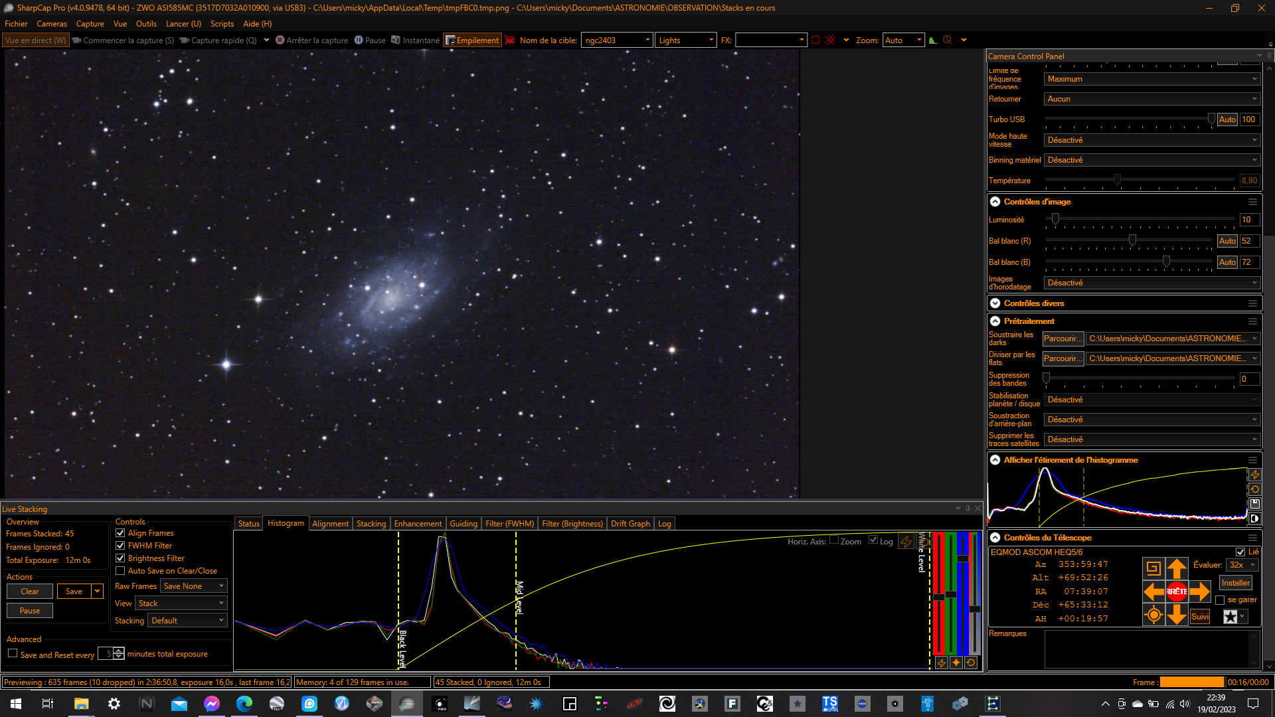Collapse the Prétraitement section

coord(995,321)
